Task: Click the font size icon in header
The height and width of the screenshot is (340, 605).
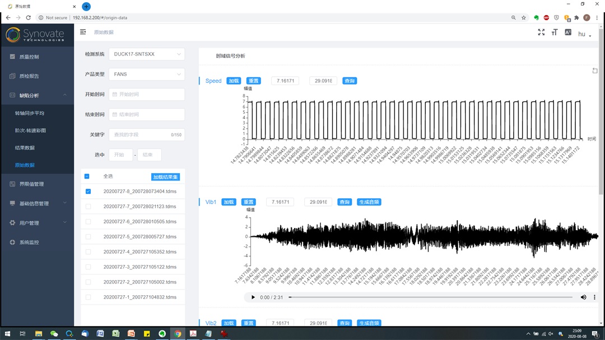Action: (555, 32)
